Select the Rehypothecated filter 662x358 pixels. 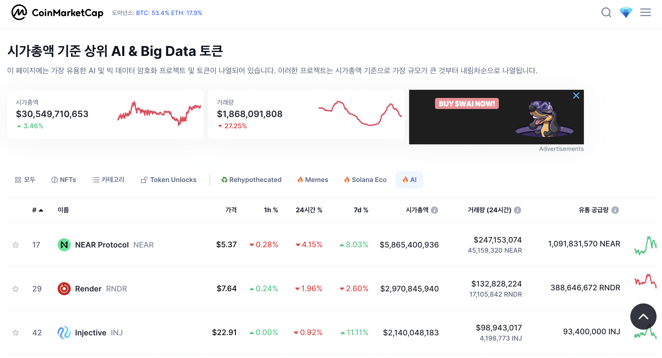[251, 180]
